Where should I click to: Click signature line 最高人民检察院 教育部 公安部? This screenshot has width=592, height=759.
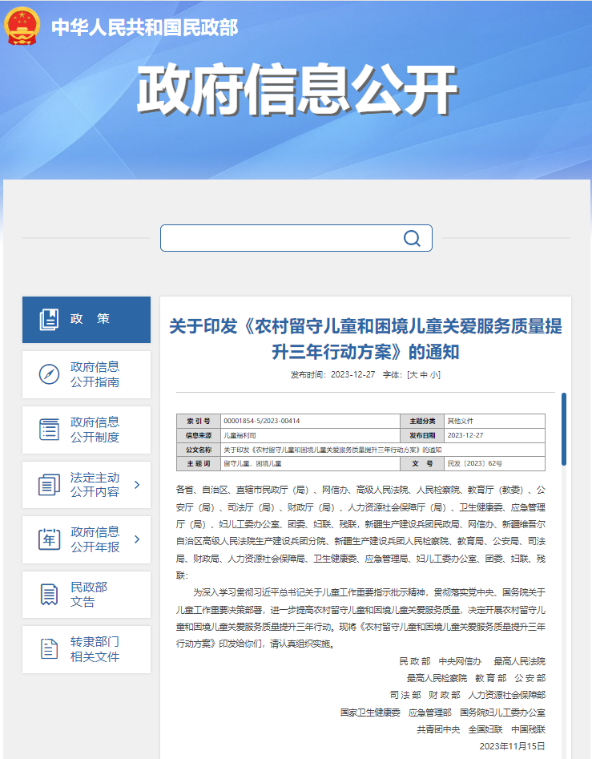(476, 678)
